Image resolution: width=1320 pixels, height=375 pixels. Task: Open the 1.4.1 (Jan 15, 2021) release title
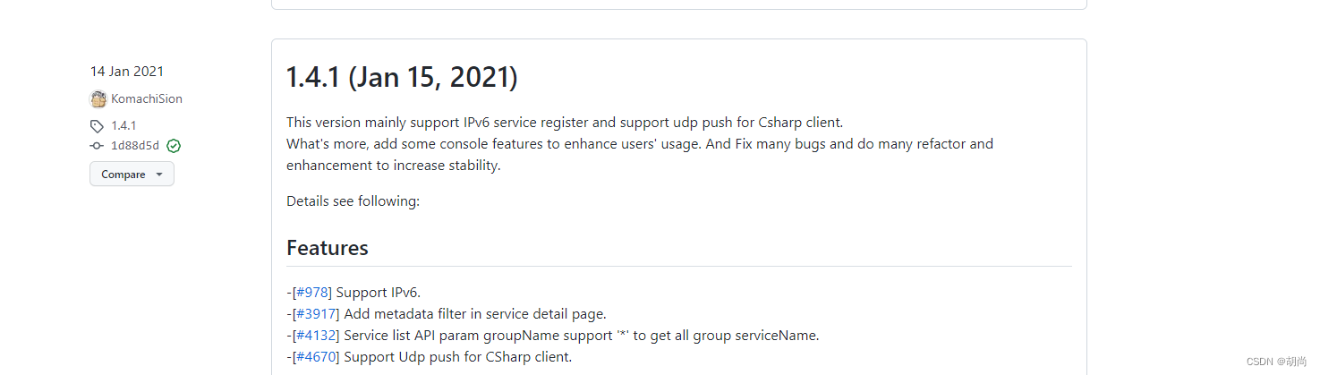pyautogui.click(x=402, y=78)
